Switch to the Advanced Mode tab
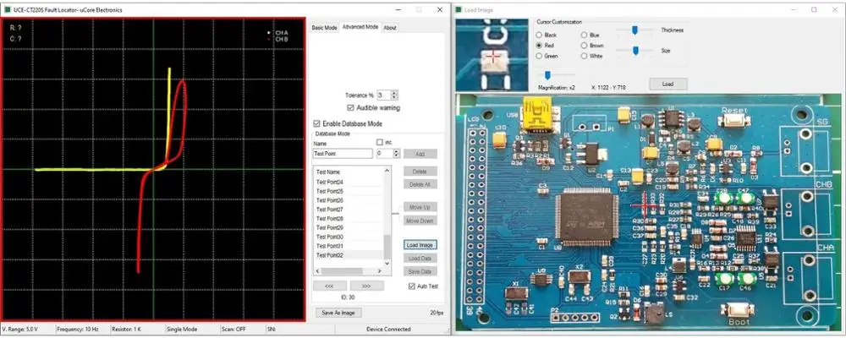Viewport: 846px width, 338px height. [360, 27]
